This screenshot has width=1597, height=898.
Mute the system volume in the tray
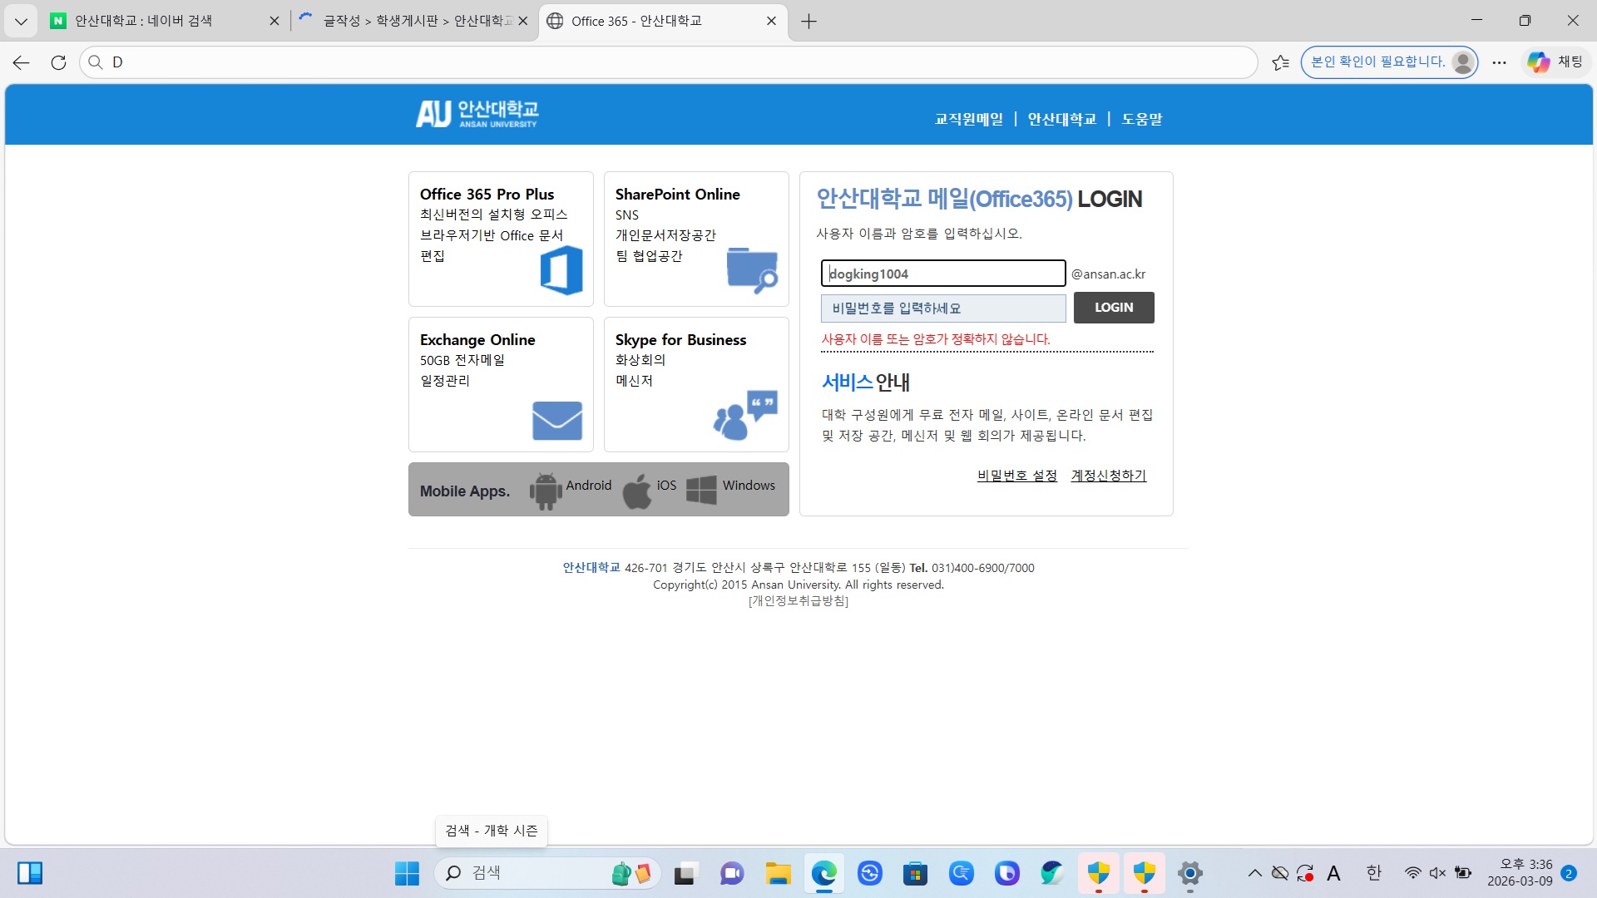(x=1436, y=873)
